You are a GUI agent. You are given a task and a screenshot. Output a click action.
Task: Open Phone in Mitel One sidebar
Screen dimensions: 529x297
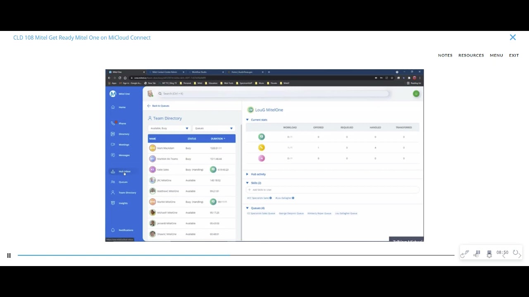(119, 123)
